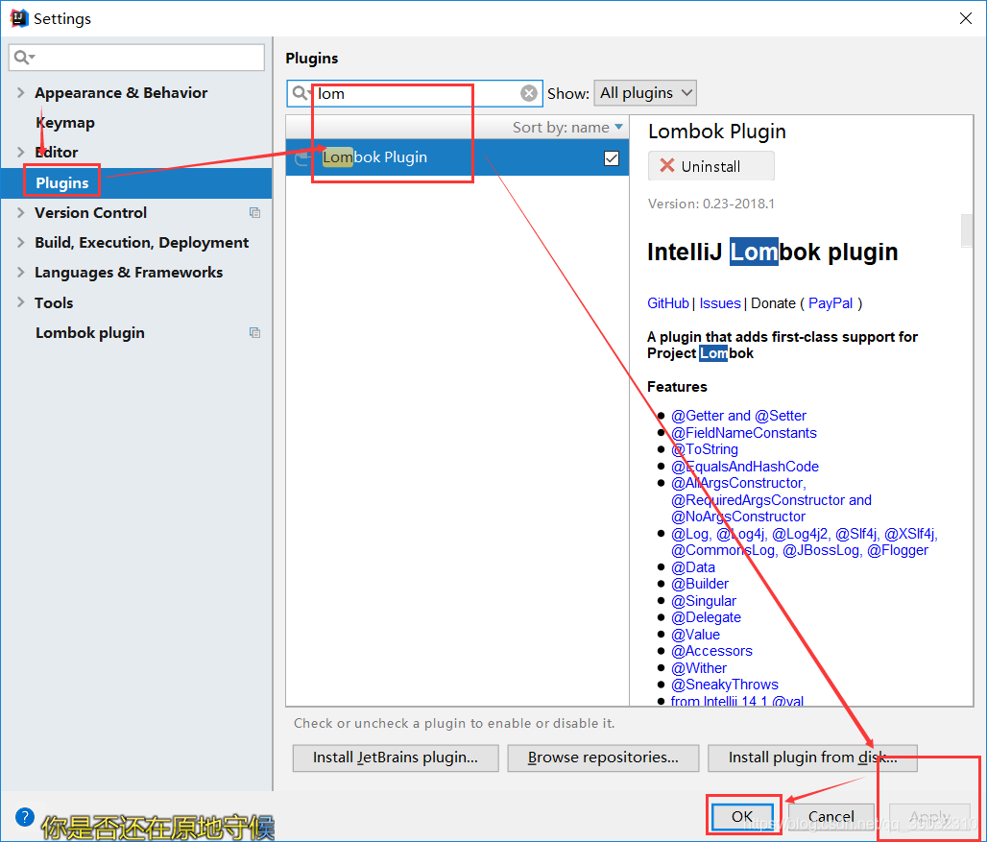Focus the settings search box

click(136, 58)
